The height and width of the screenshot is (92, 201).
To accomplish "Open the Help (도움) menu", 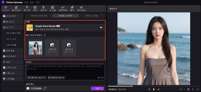I will coord(37,2).
